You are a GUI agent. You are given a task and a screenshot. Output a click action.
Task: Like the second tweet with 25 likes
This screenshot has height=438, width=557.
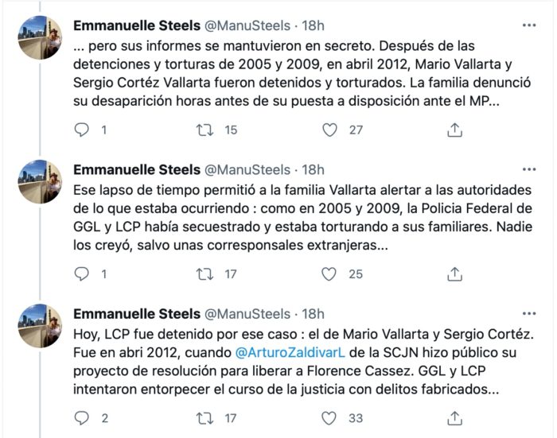click(329, 273)
